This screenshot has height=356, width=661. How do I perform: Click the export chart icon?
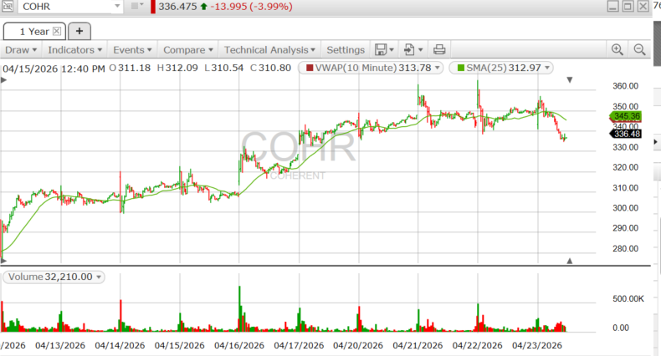point(409,49)
